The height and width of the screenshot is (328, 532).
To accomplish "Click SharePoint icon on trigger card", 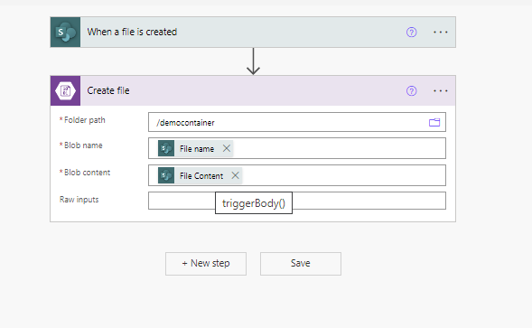I will [65, 32].
